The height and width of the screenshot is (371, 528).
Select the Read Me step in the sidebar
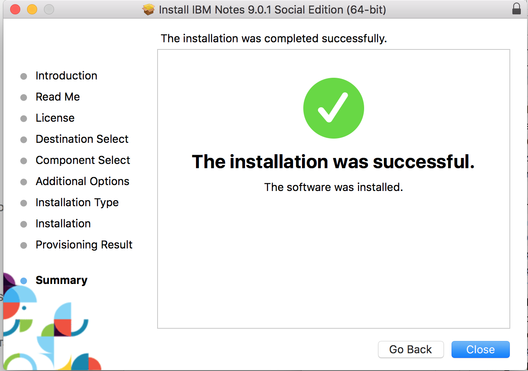[x=57, y=97]
